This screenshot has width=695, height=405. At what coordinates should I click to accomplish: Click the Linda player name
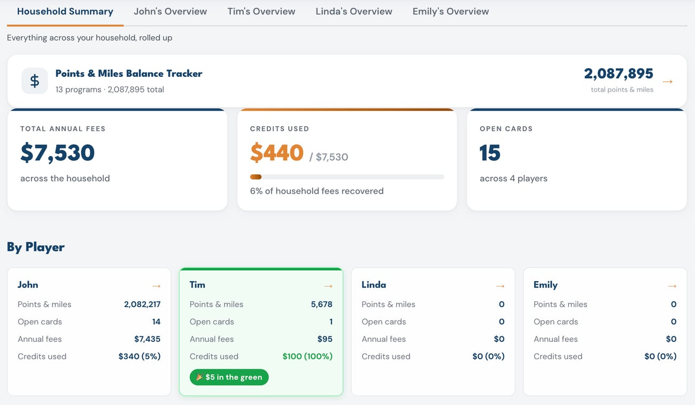pos(374,285)
